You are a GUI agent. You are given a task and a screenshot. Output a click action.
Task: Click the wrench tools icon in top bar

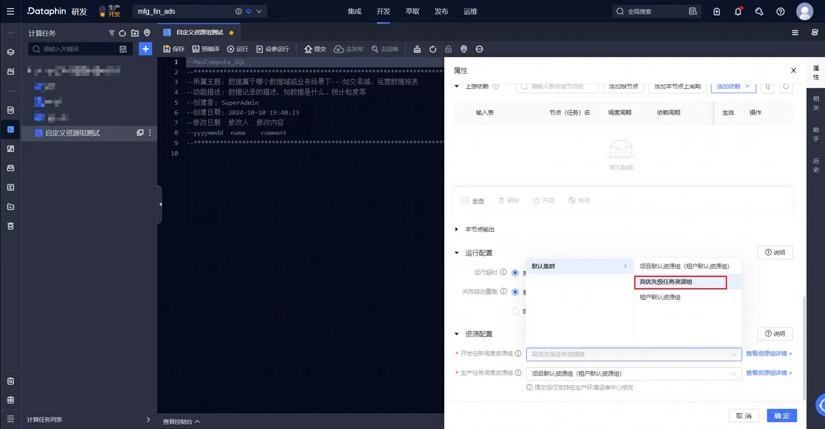[x=759, y=11]
